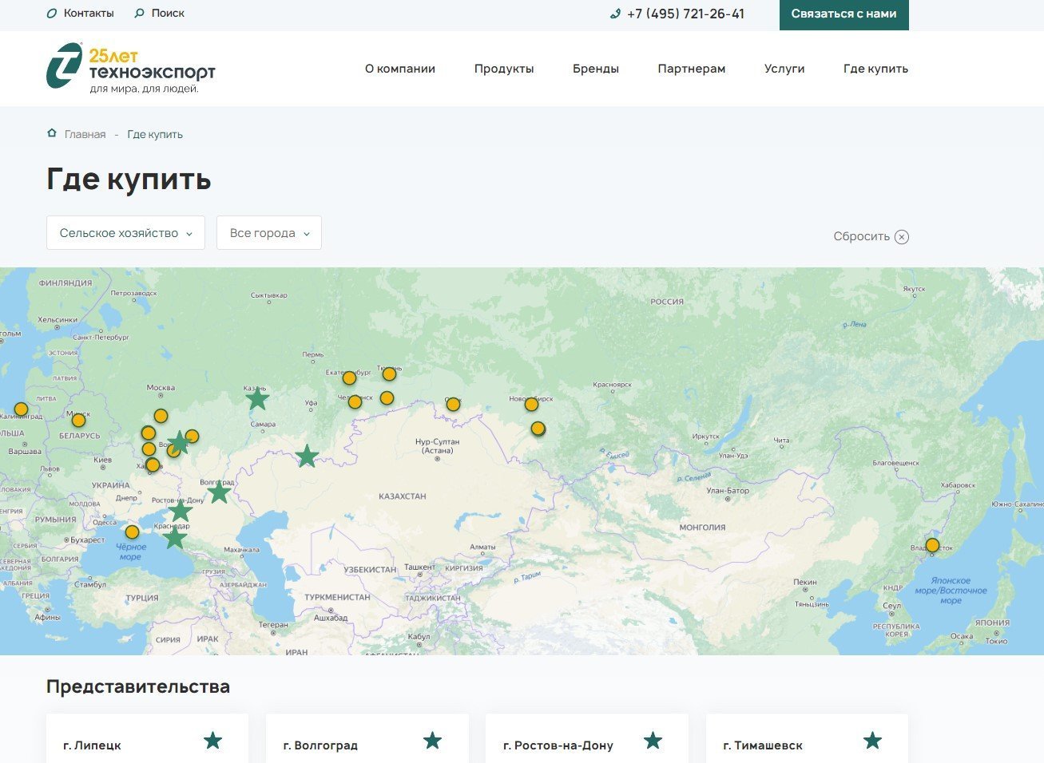Open the Контакты link in top bar
The image size is (1044, 763).
81,14
